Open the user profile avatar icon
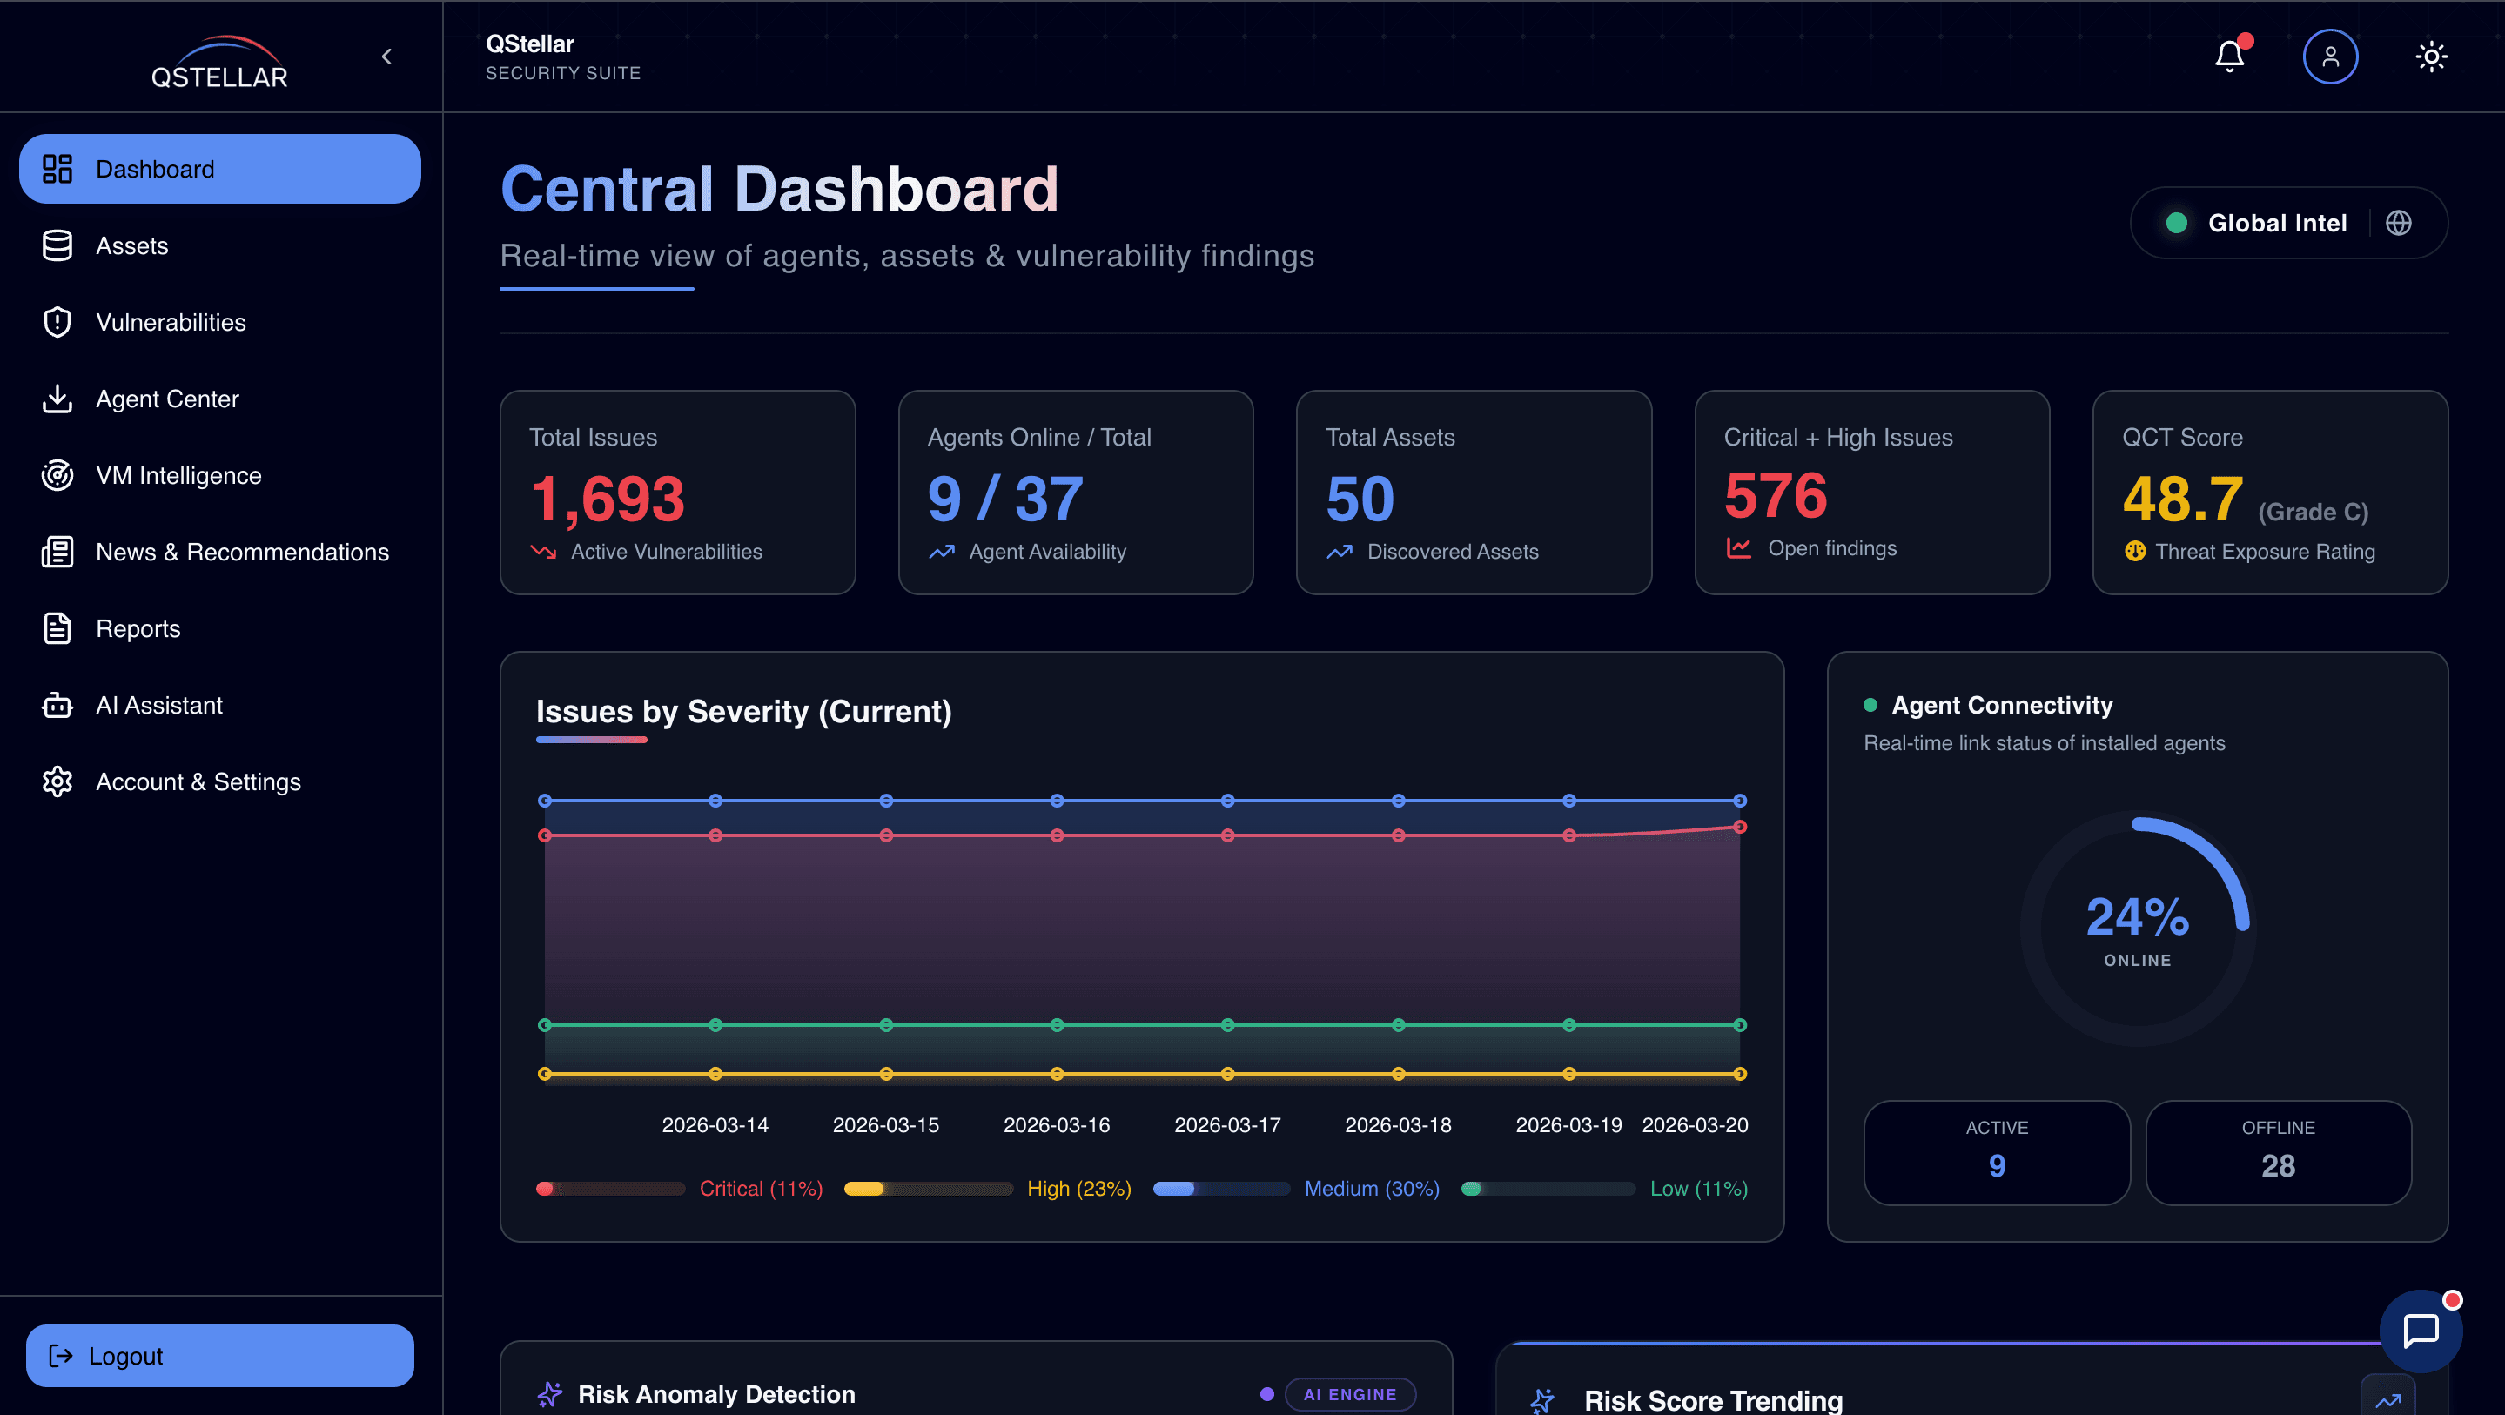Screen dimensions: 2505x1415 [2330, 56]
